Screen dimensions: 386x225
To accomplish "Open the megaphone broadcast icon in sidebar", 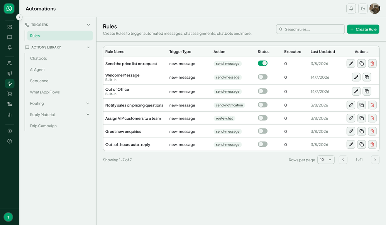I will tap(10, 73).
